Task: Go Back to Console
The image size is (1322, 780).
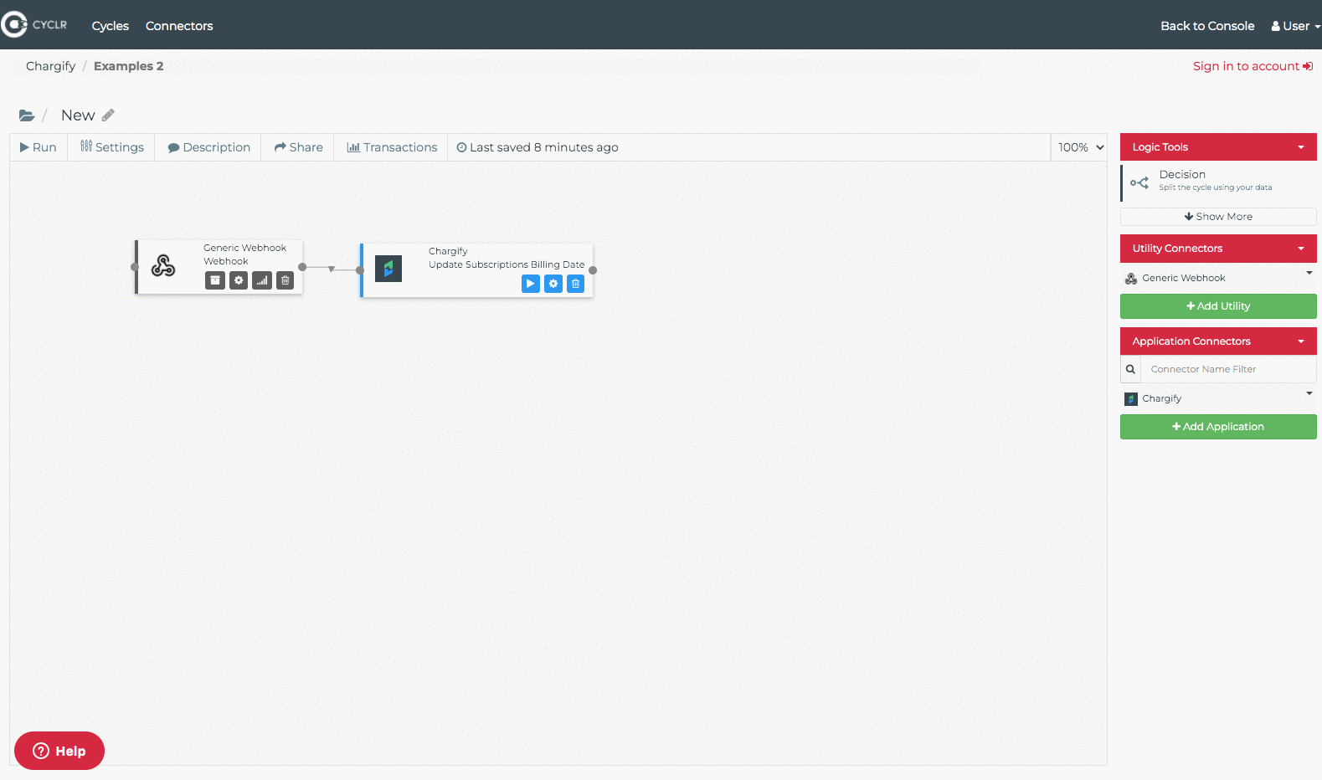Action: pos(1207,26)
